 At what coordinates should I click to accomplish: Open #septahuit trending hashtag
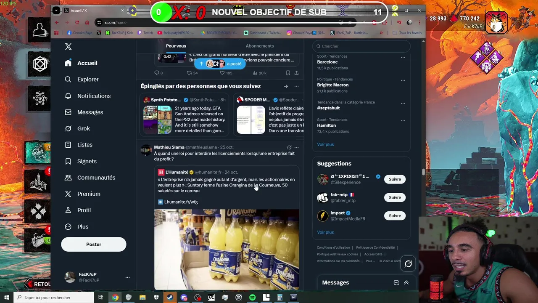328,108
